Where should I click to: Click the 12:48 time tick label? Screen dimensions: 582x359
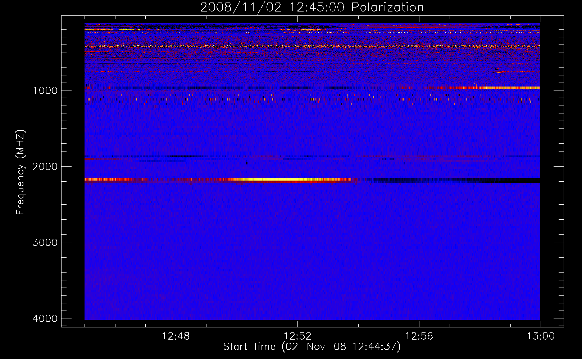(176, 336)
